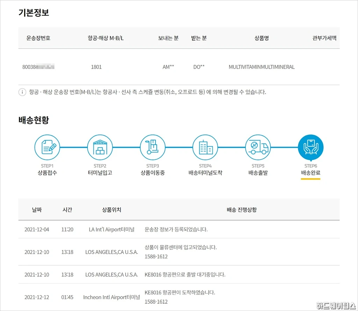Click the date 2021-12-04
Viewport: 358px width, 311px height.
coord(37,230)
